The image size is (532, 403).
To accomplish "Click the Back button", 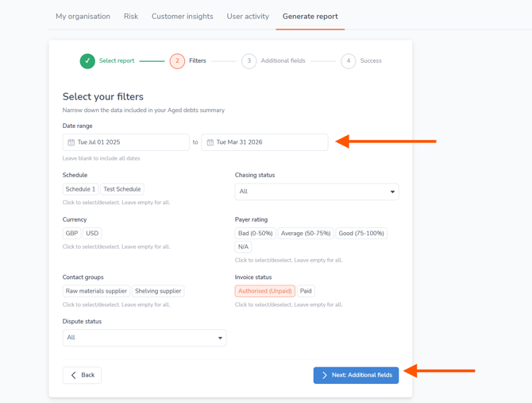I will [x=82, y=375].
